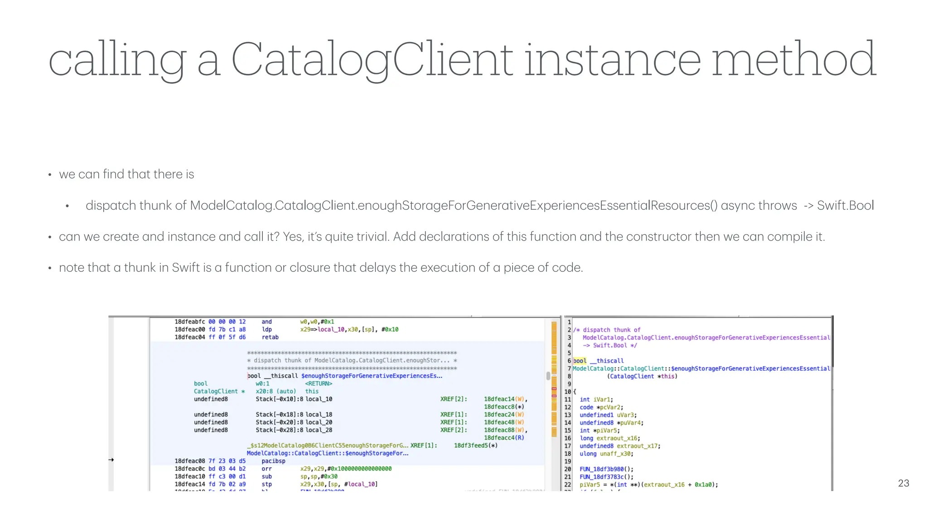Click the listing's vertical scrollbar thumb
Viewport: 928px width, 522px height.
coord(548,376)
